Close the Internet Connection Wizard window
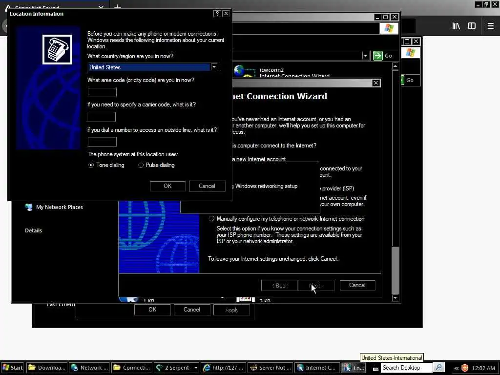This screenshot has height=375, width=500. [x=376, y=83]
